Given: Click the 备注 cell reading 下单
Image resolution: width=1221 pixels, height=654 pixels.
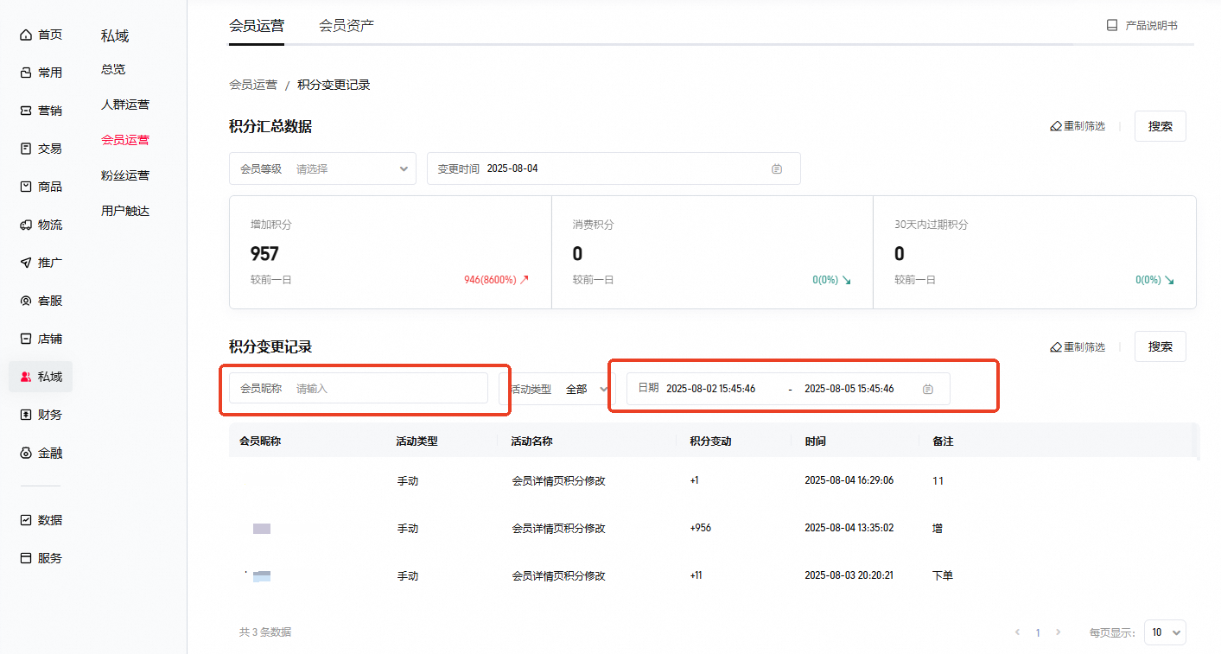Looking at the screenshot, I should pos(943,575).
